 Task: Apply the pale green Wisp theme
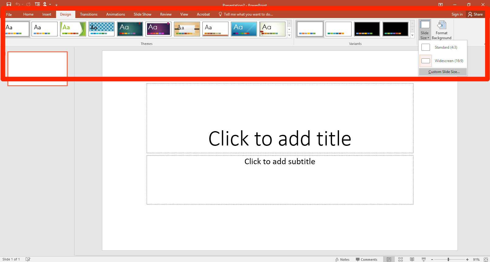(x=272, y=29)
